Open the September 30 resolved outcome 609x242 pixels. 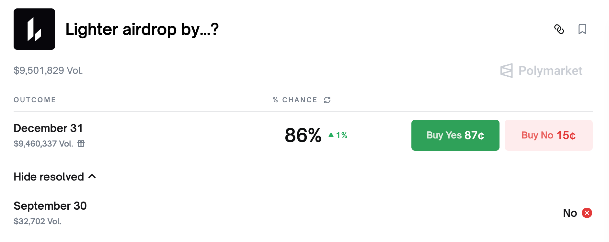click(x=50, y=206)
